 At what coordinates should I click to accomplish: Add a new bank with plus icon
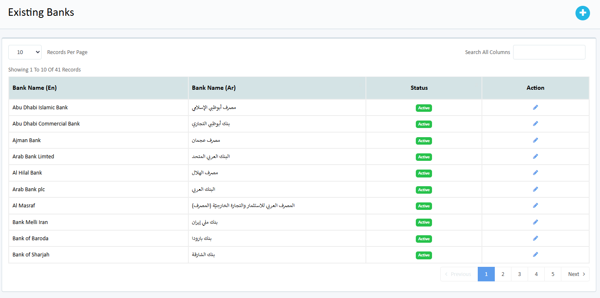point(583,13)
